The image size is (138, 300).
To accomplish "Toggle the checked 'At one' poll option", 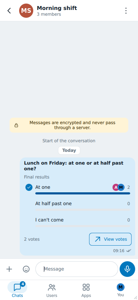I will pos(29,187).
